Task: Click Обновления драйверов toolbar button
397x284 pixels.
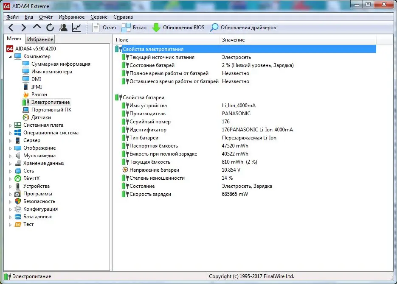Action: (x=243, y=27)
